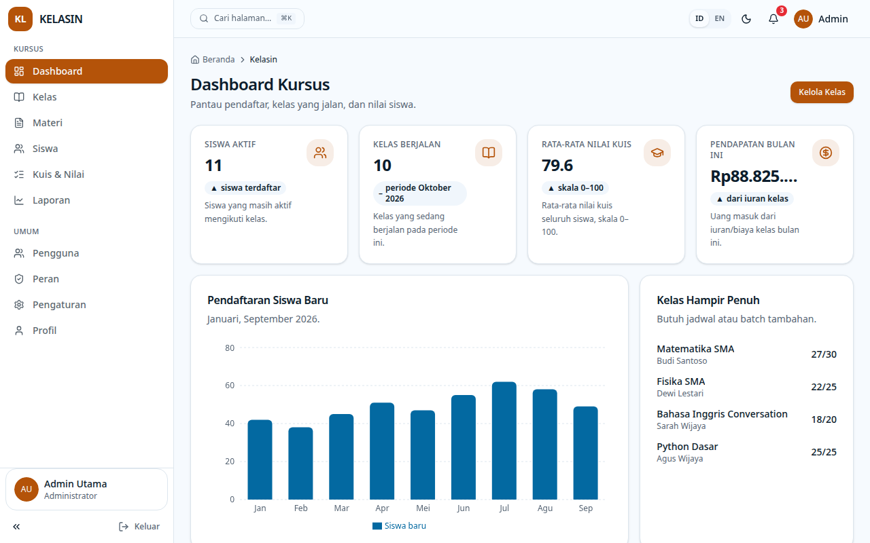Open the Laporan page
Image resolution: width=870 pixels, height=543 pixels.
pos(86,200)
